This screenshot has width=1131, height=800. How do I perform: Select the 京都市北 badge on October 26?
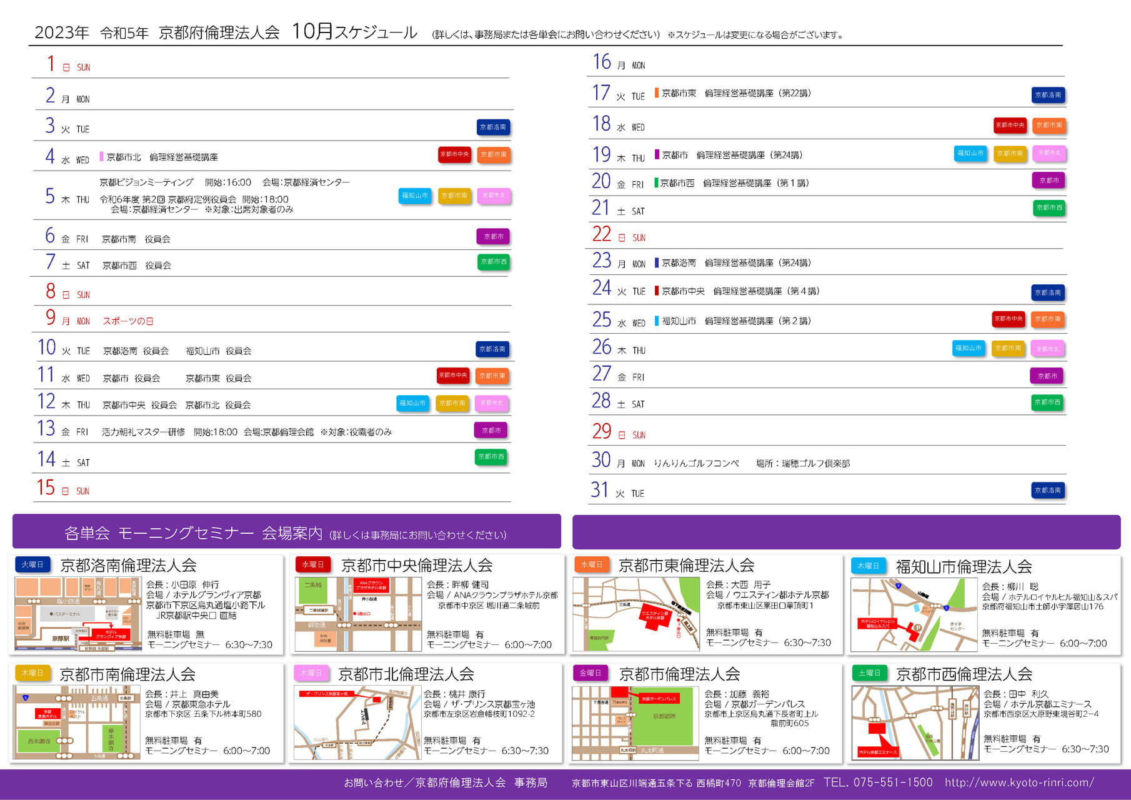1047,349
